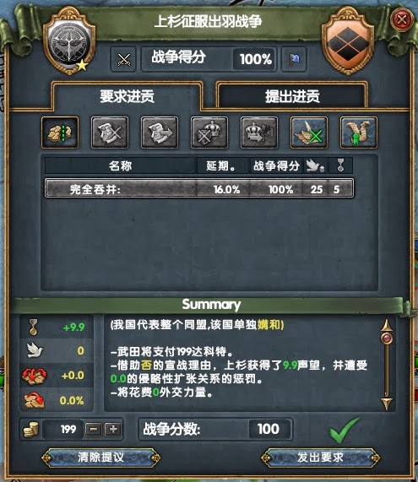Click the Takeda orange shield emblem
Image resolution: width=418 pixels, height=482 pixels.
(x=348, y=43)
